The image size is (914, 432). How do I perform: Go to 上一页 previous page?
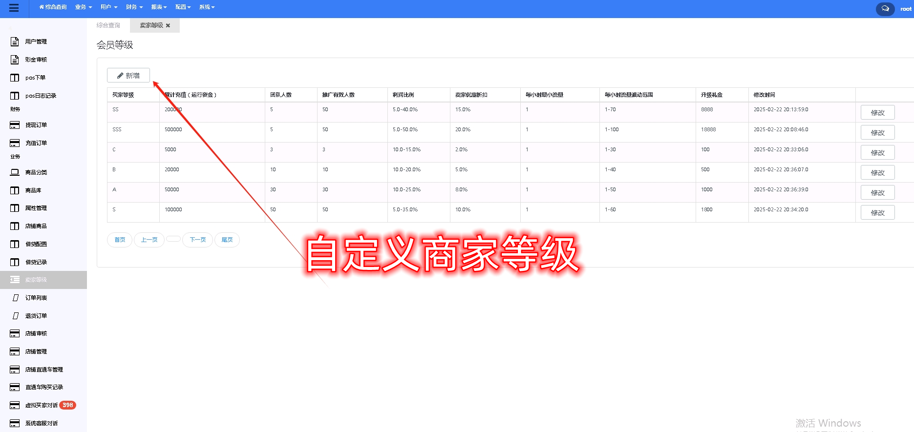click(149, 240)
